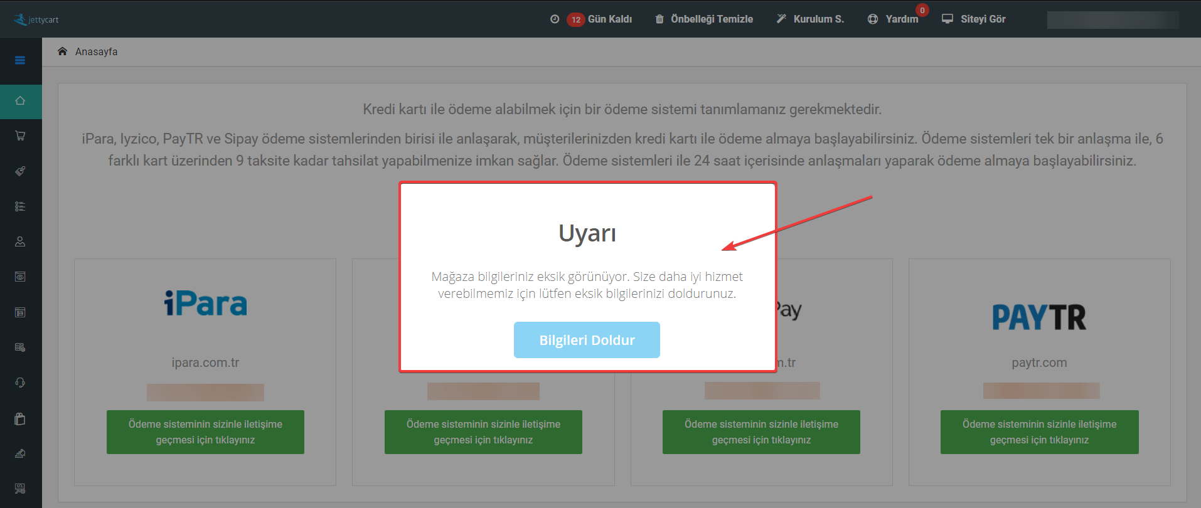Click the iPara logo
1201x508 pixels.
[206, 303]
